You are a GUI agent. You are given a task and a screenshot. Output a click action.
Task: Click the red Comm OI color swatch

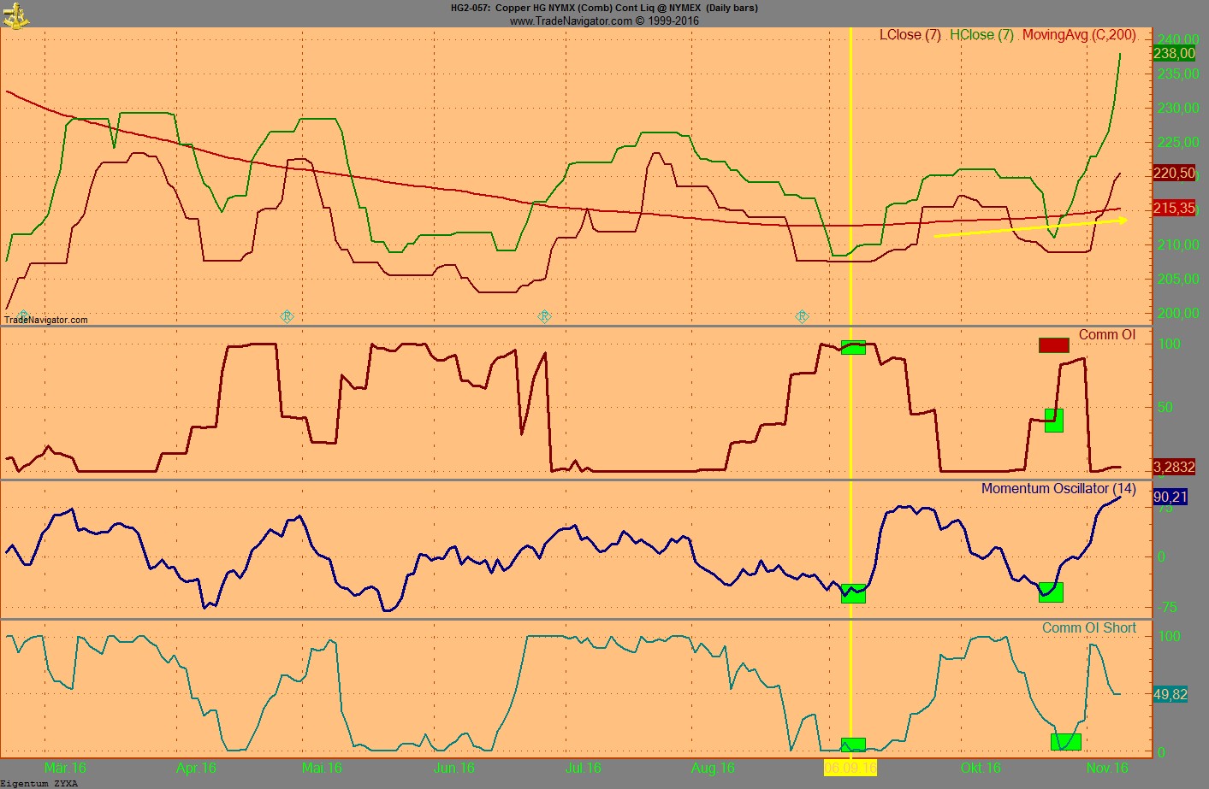pos(1053,345)
